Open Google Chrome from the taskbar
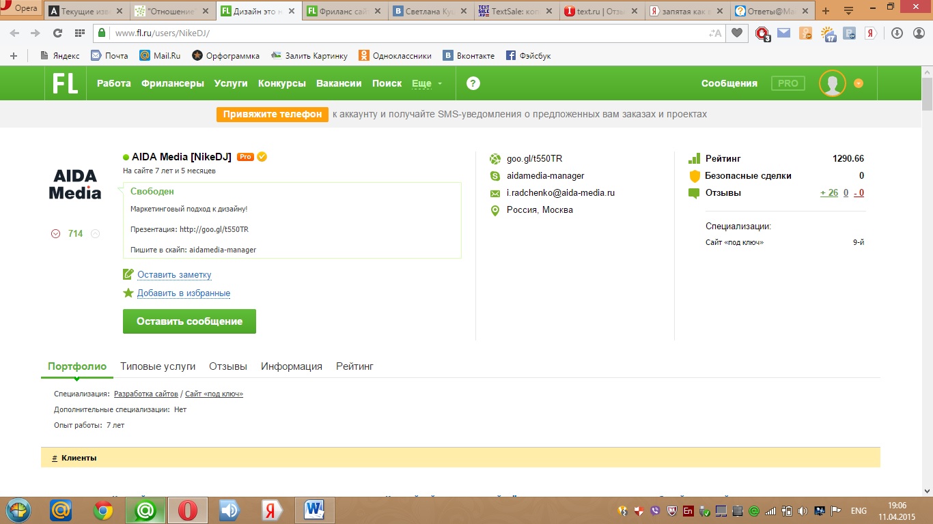 tap(103, 510)
